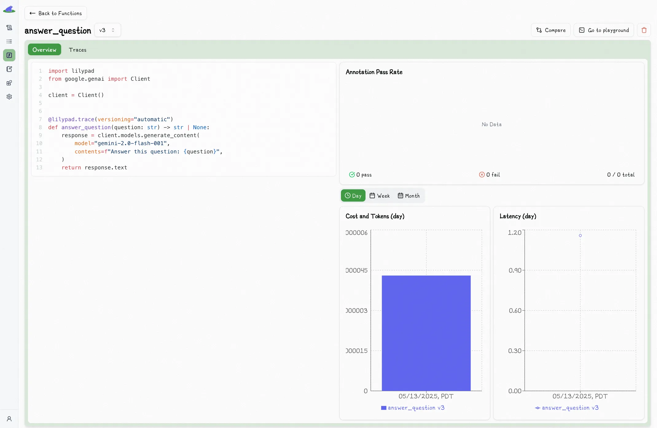Click the highlighted Functions sidebar icon

(x=9, y=55)
